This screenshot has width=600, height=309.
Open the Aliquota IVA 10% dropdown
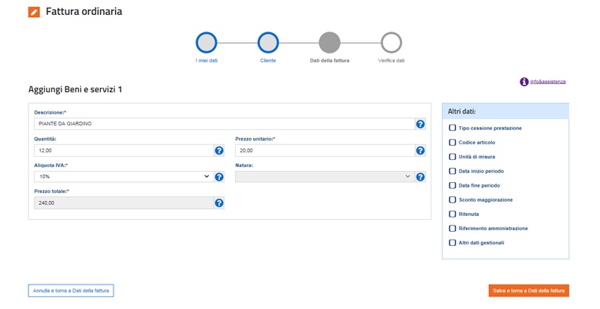[124, 177]
